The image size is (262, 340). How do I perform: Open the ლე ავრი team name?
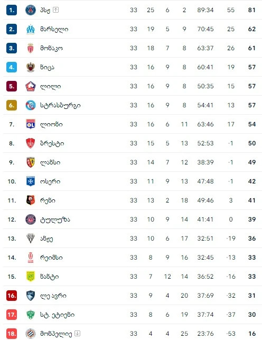(x=53, y=296)
